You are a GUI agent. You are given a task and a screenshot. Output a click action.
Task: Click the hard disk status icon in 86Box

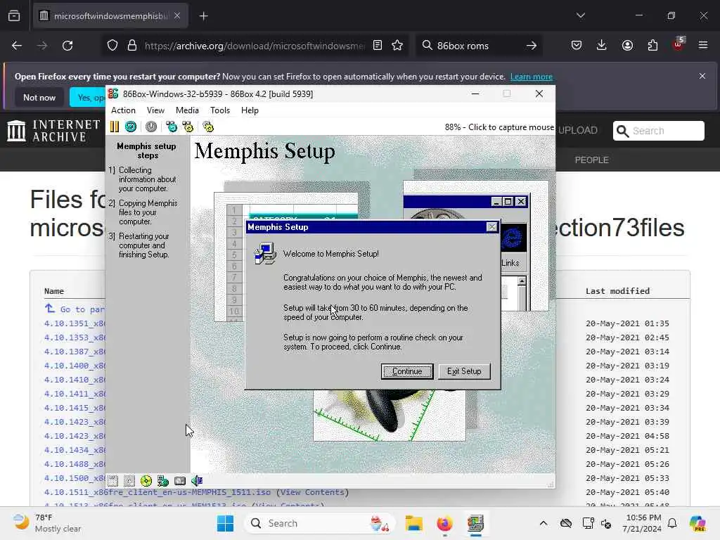(180, 481)
